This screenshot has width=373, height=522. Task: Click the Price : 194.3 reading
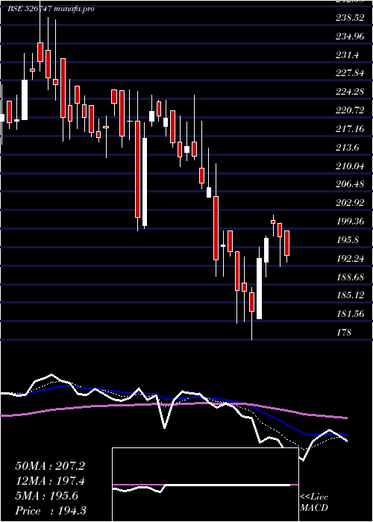click(51, 511)
